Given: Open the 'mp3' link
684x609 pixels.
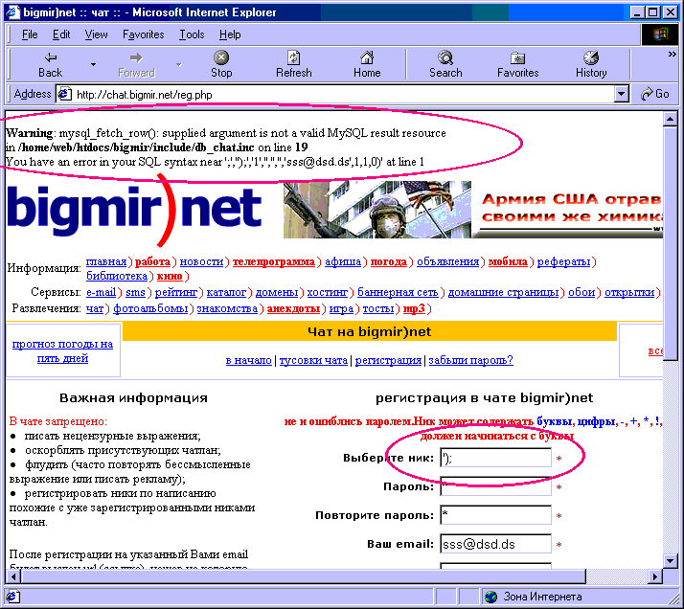Looking at the screenshot, I should [x=414, y=308].
